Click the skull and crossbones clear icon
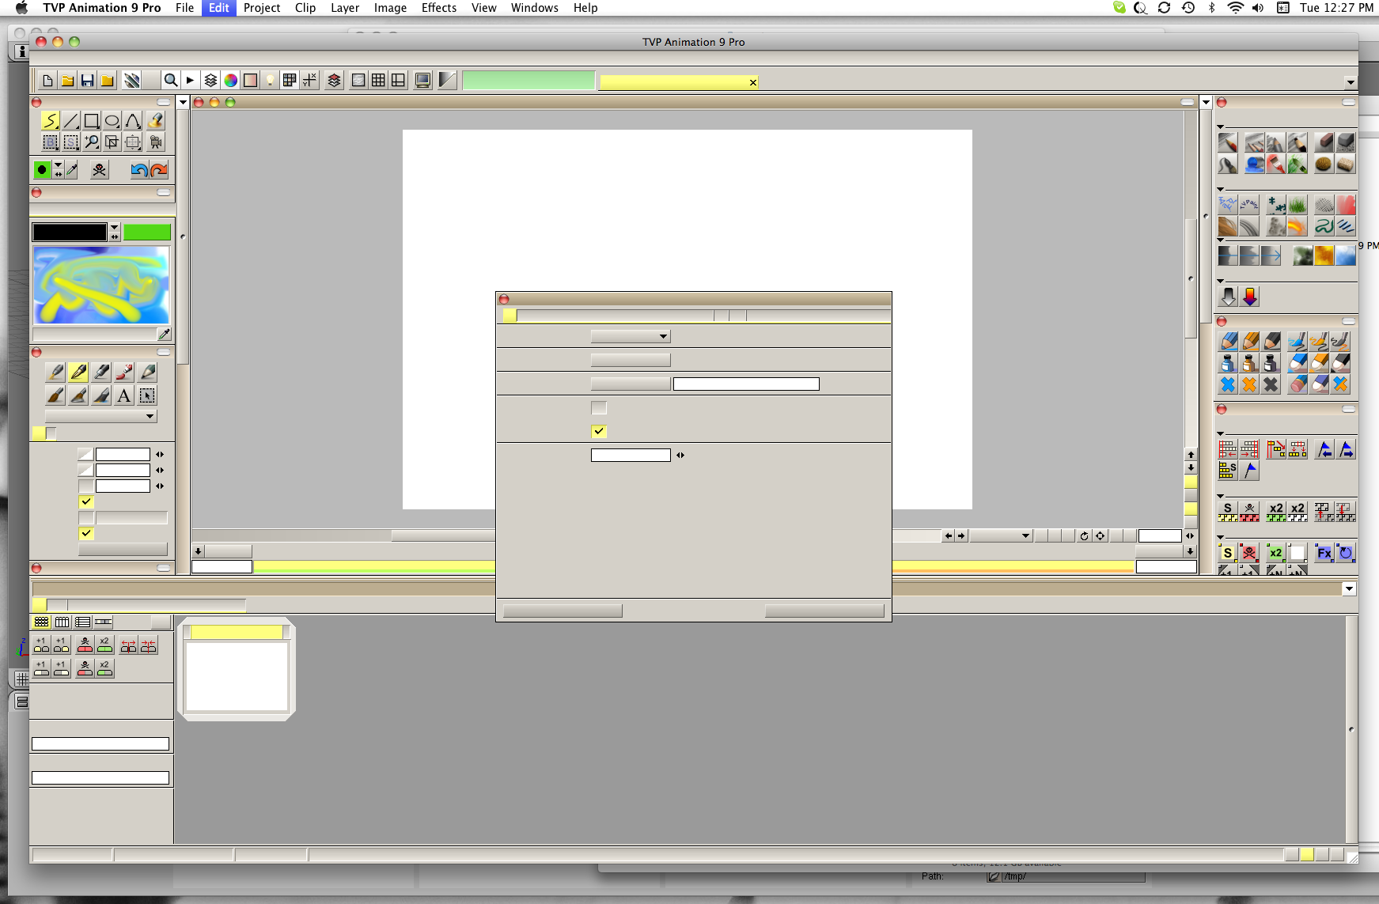Viewport: 1379px width, 904px height. (x=99, y=169)
